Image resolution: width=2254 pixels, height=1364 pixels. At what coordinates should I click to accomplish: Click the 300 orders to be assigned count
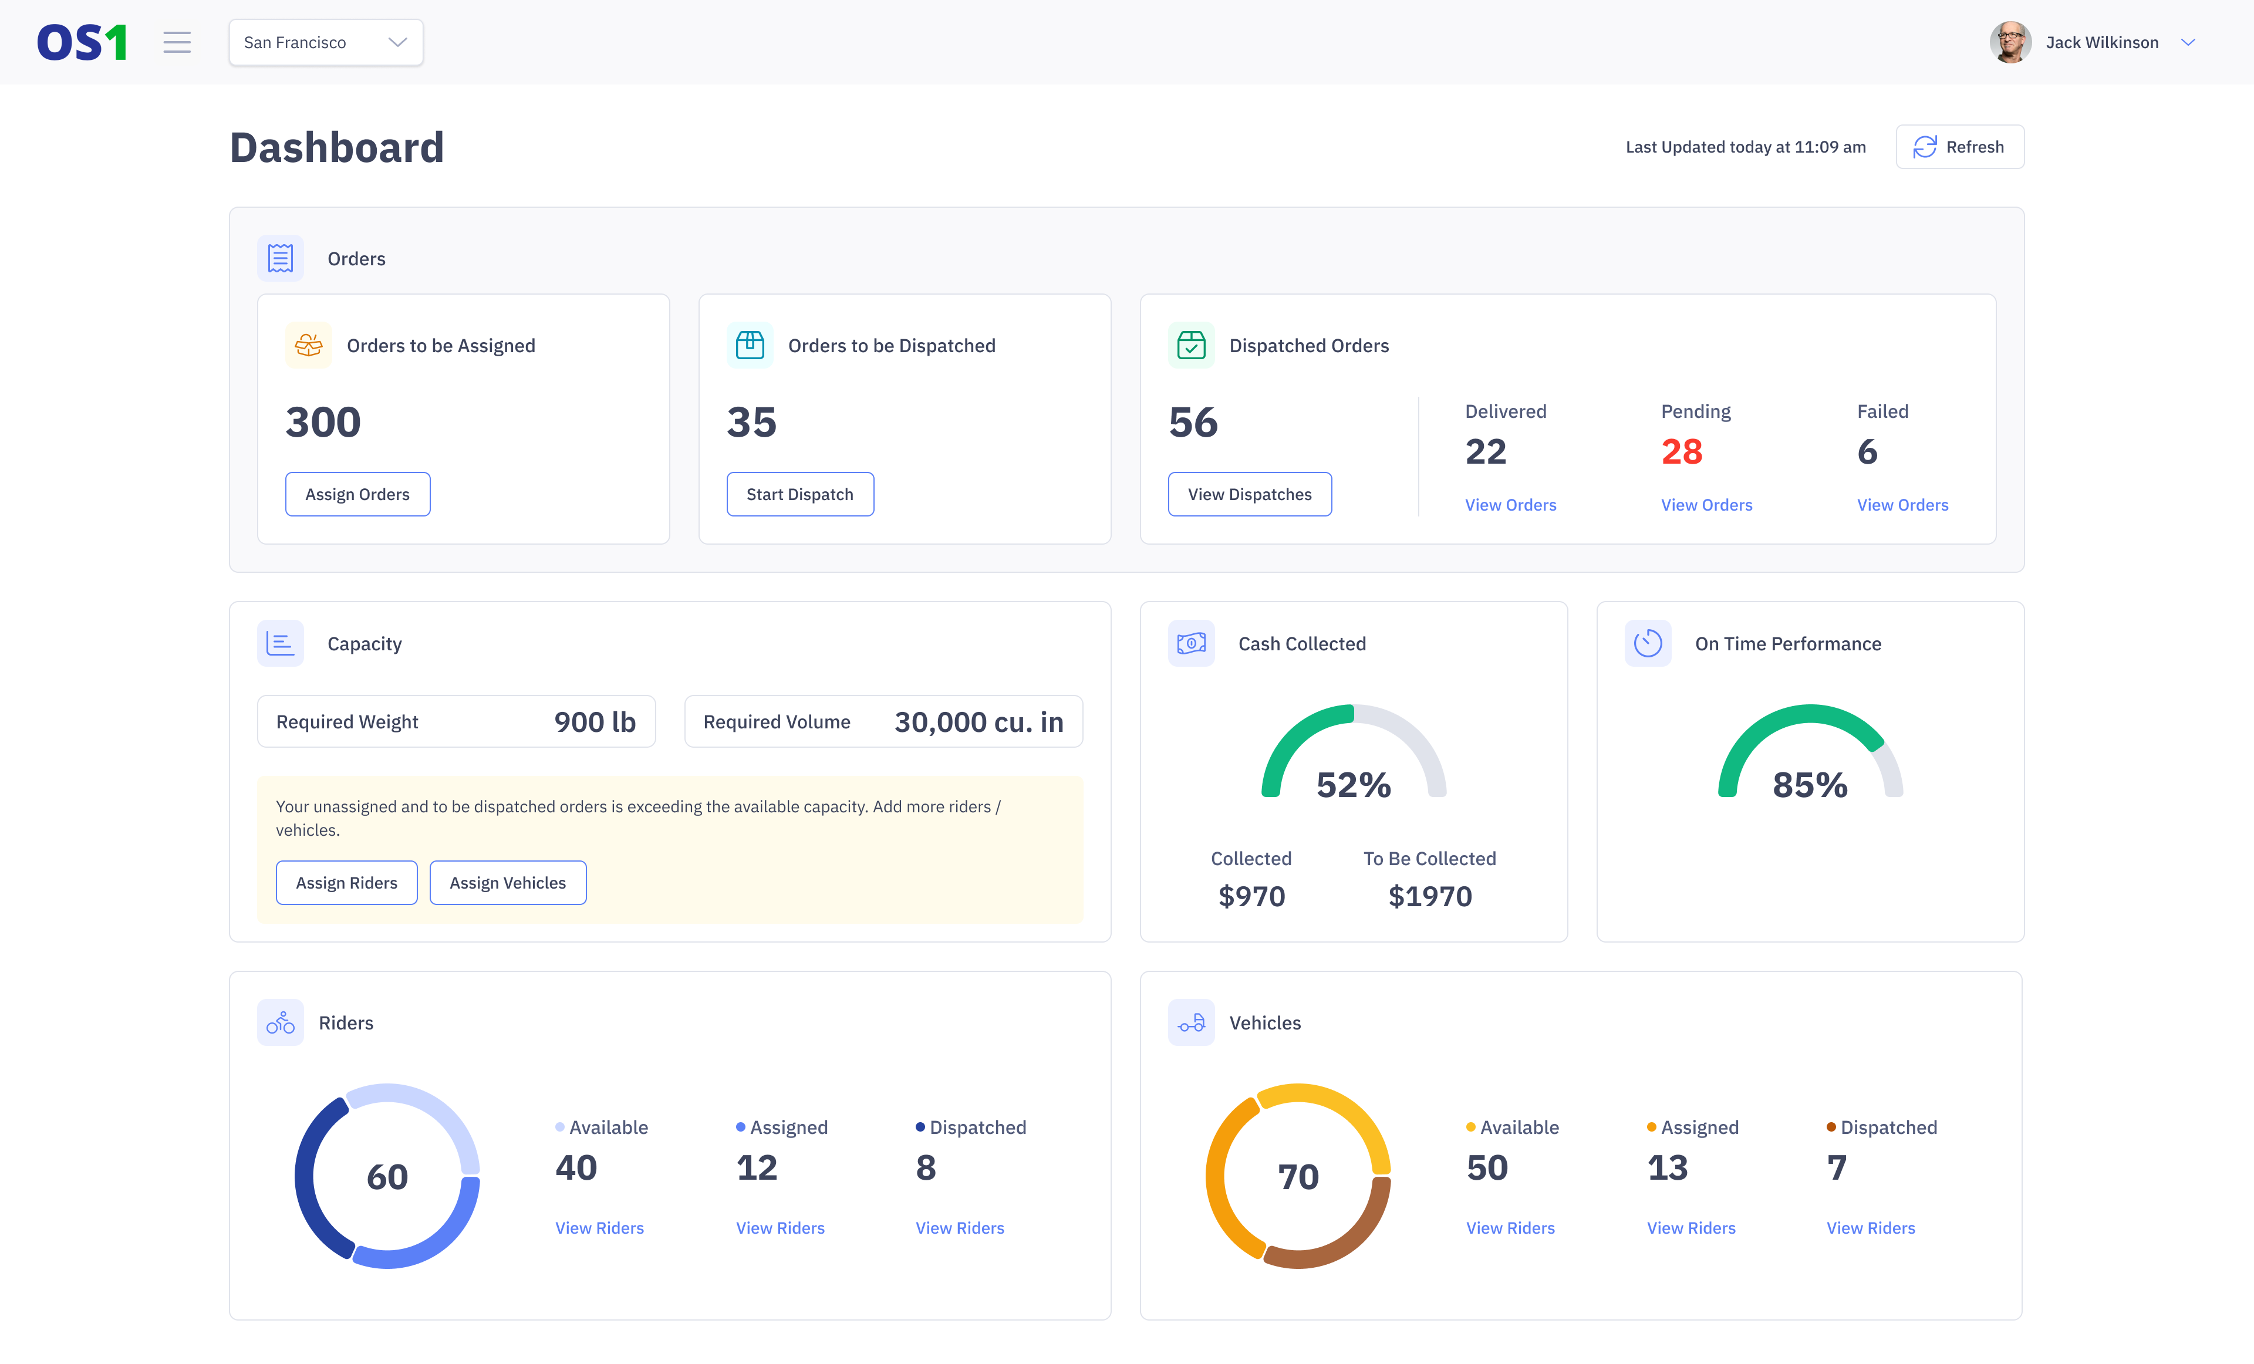pyautogui.click(x=323, y=422)
